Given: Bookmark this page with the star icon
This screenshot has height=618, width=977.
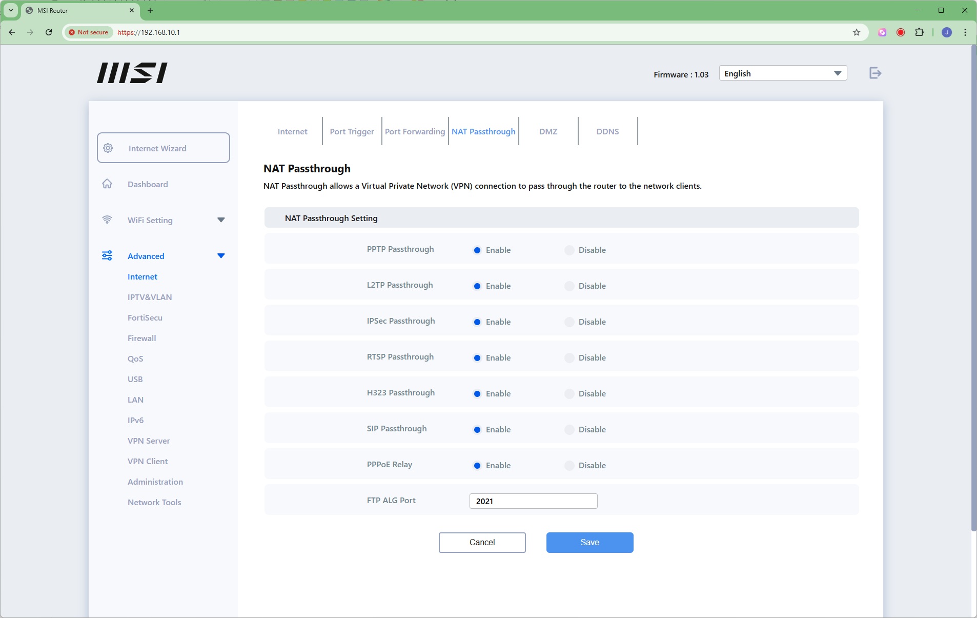Looking at the screenshot, I should point(857,32).
